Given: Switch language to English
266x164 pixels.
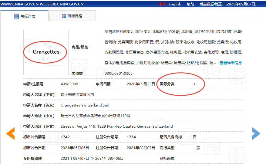Looking at the screenshot, I should click(175, 4).
